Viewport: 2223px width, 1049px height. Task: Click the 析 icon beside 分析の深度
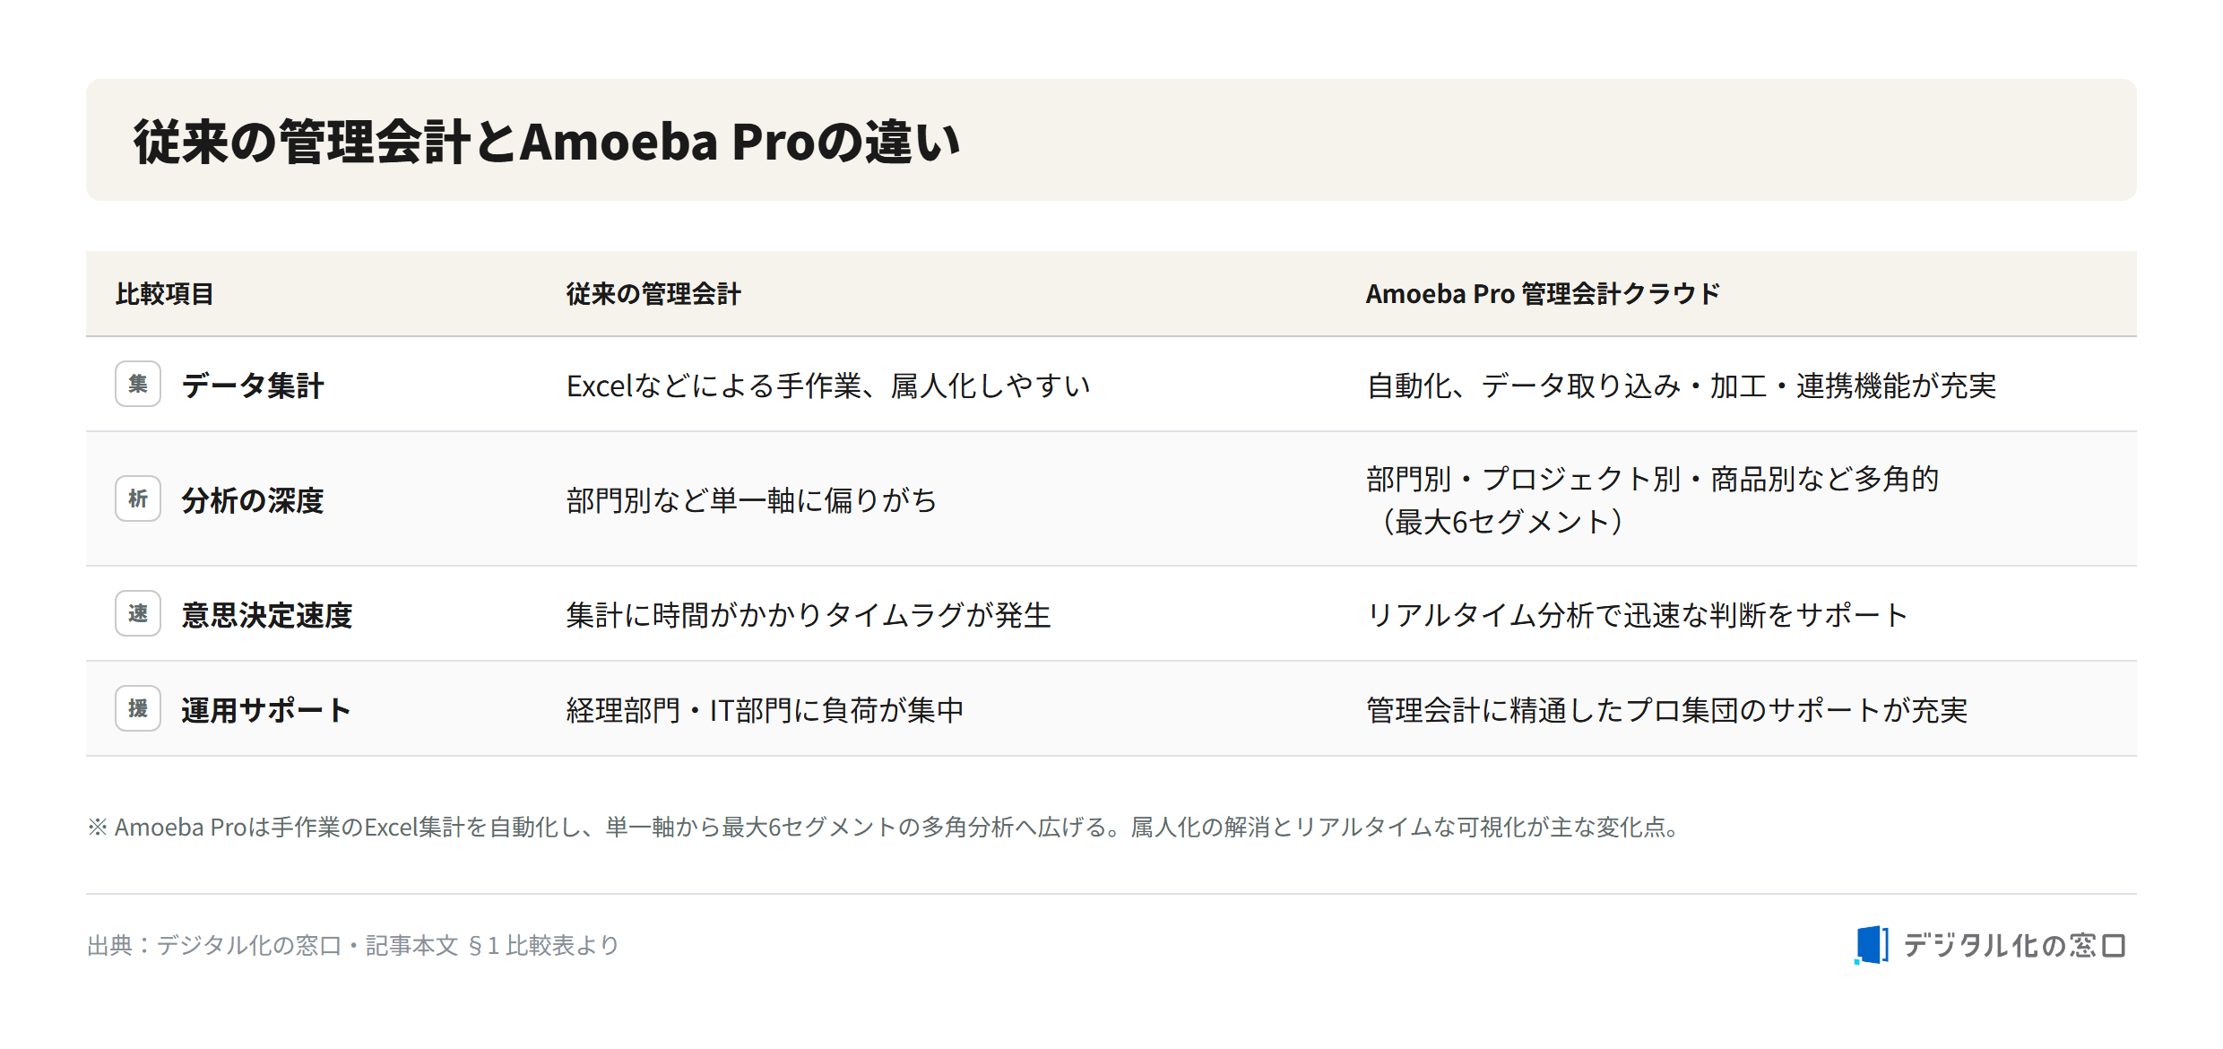138,498
